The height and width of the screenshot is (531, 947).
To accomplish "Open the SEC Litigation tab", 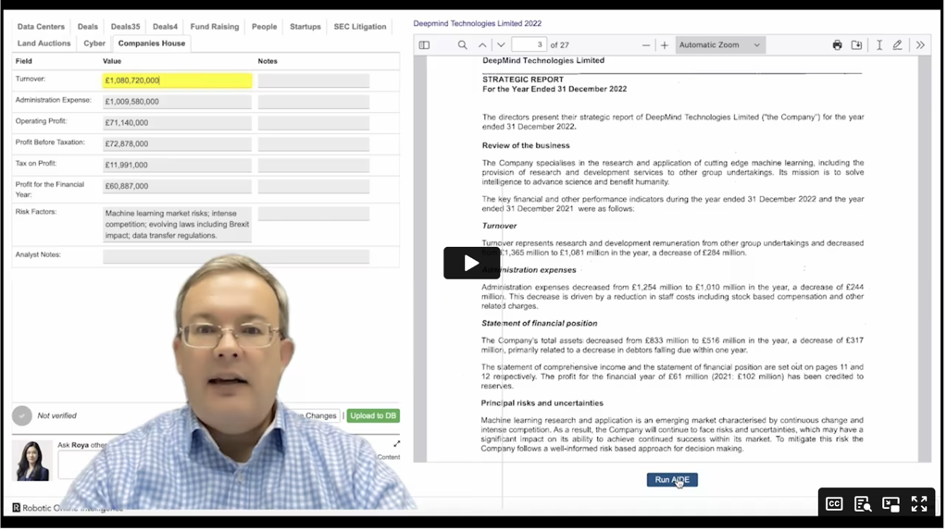I will click(361, 27).
